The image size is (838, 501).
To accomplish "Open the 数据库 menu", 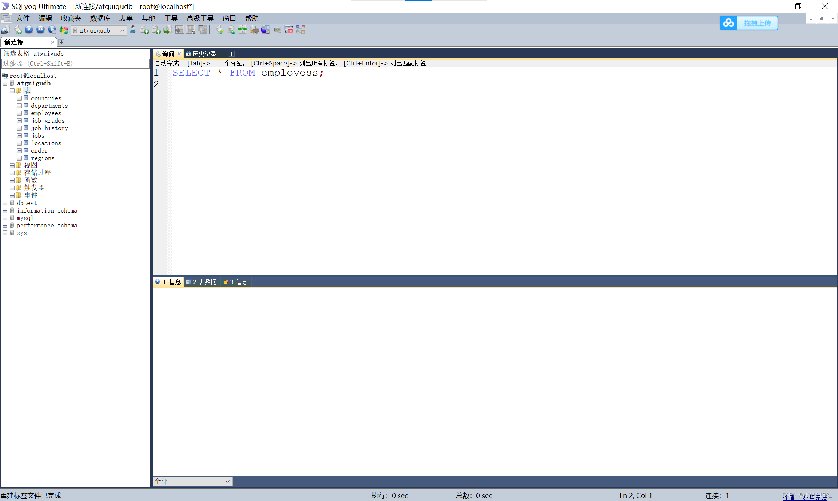I will click(x=100, y=18).
